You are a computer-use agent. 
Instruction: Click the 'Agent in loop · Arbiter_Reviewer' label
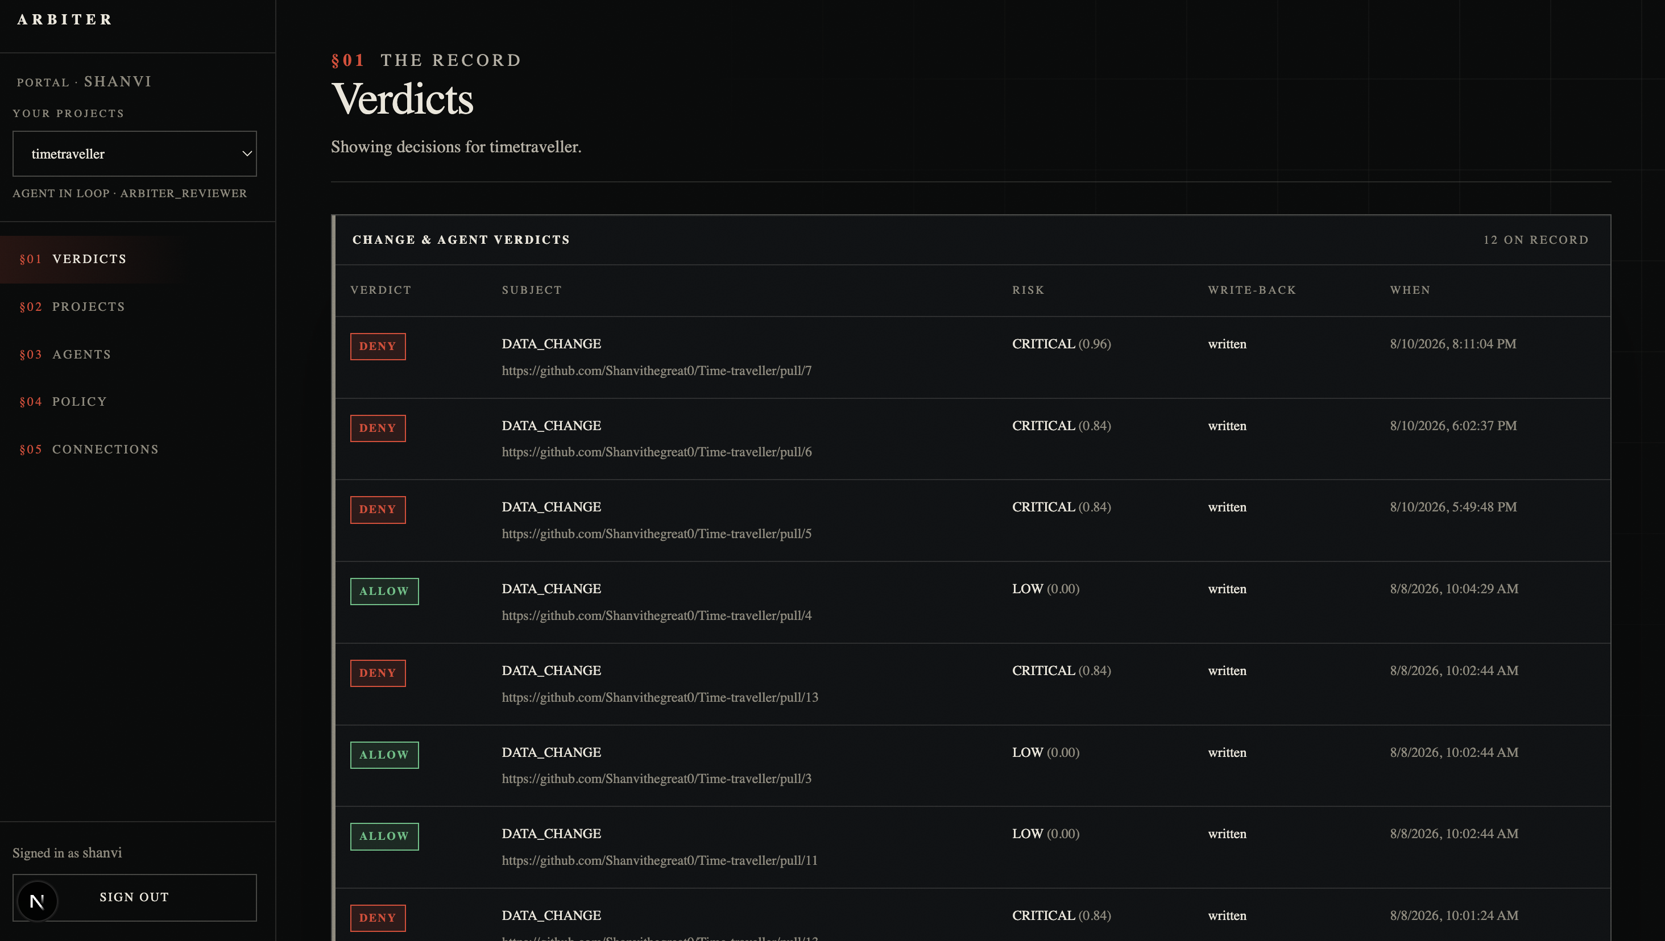tap(130, 193)
